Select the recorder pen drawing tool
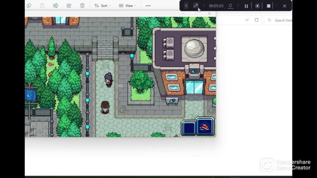This screenshot has width=317, height=178. point(196,6)
